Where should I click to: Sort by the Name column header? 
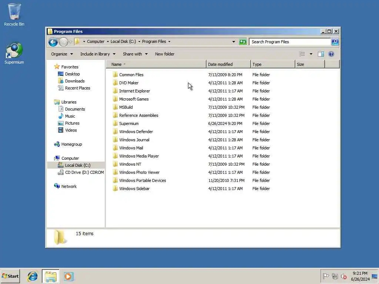tap(156, 64)
